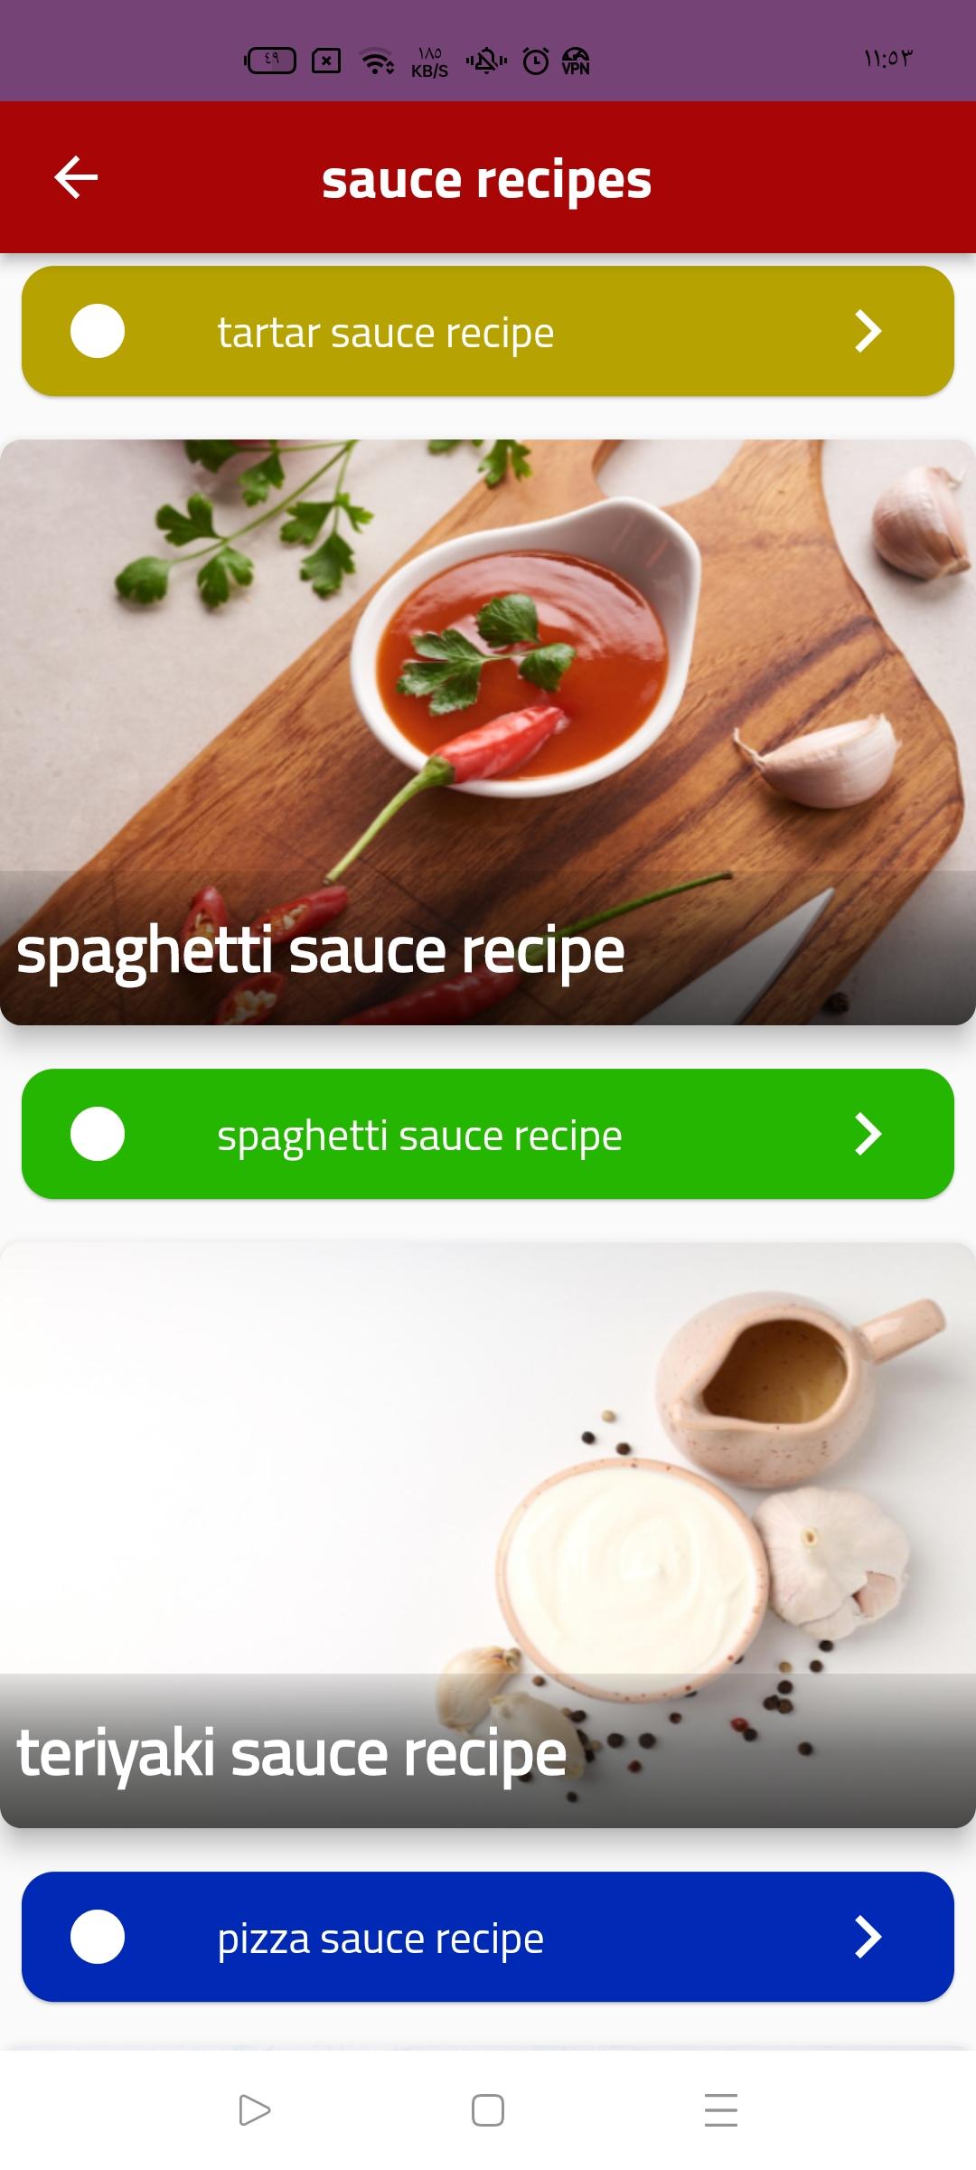
Task: Expand spaghetti sauce recipe via green chevron
Action: click(868, 1134)
